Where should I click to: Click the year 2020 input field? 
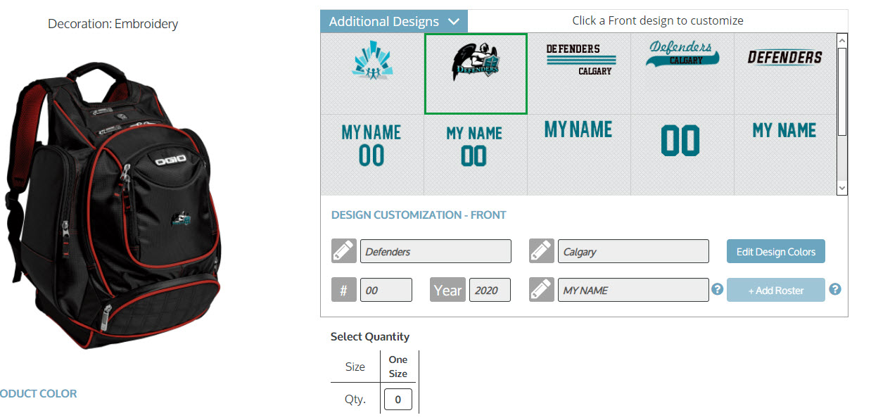click(490, 290)
